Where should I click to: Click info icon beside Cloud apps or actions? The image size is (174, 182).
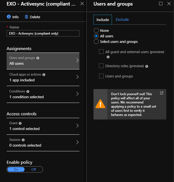click(44, 75)
